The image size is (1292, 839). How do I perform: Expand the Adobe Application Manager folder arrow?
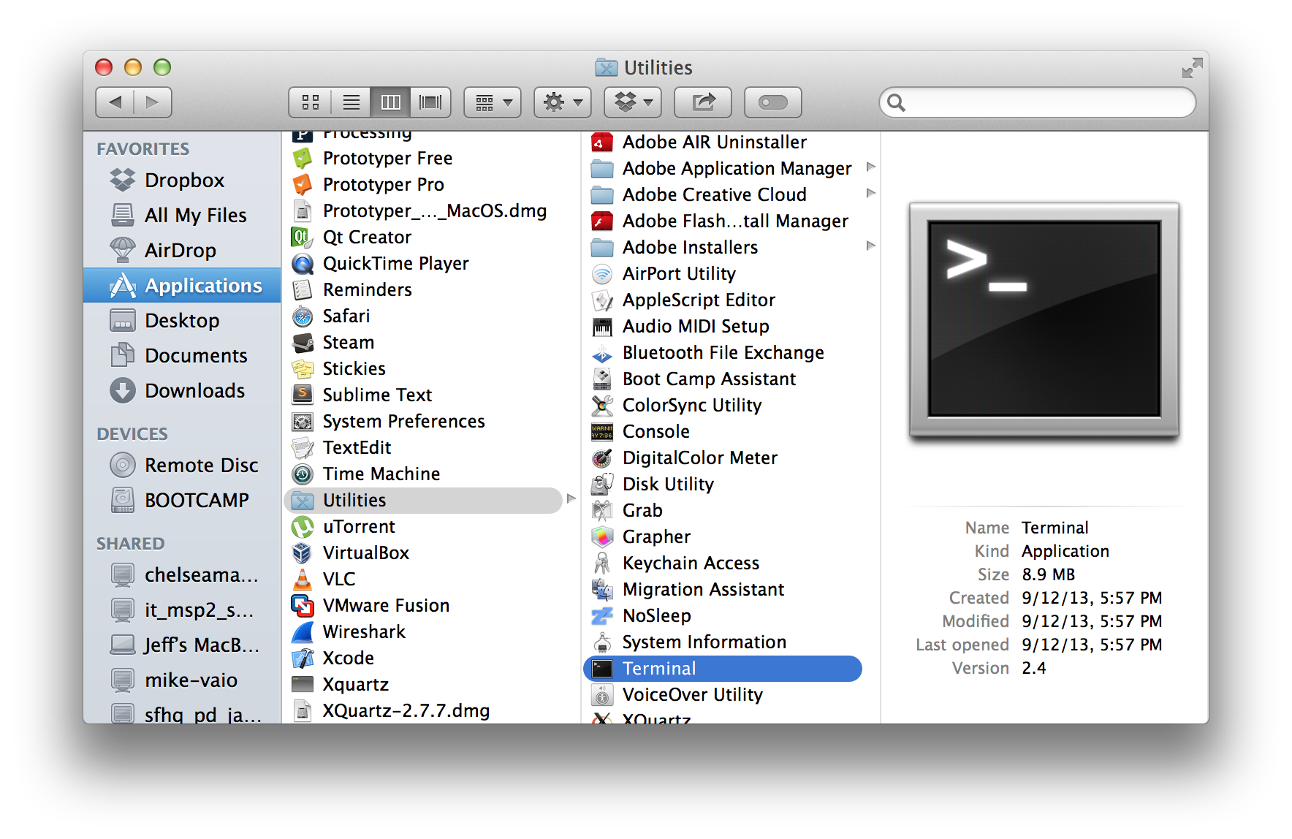point(870,167)
